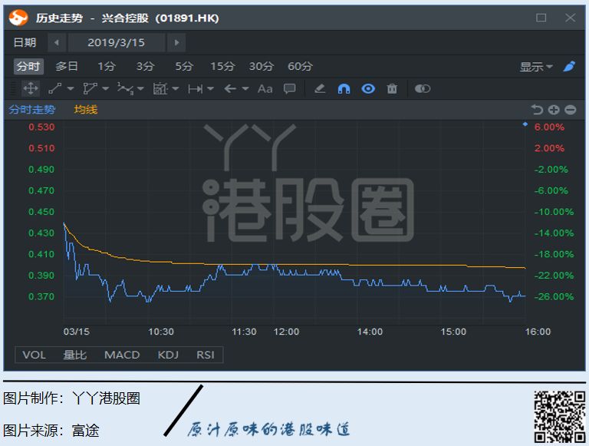
Task: Click the 10:30 time axis label
Action: pyautogui.click(x=161, y=332)
